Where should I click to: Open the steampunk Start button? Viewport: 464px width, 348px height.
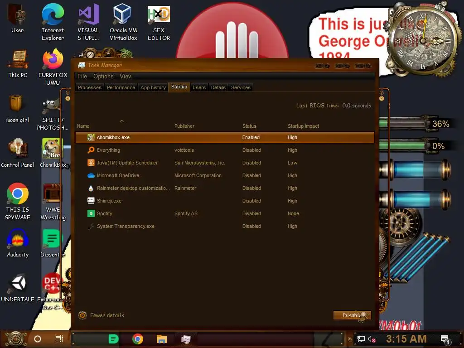click(x=16, y=339)
